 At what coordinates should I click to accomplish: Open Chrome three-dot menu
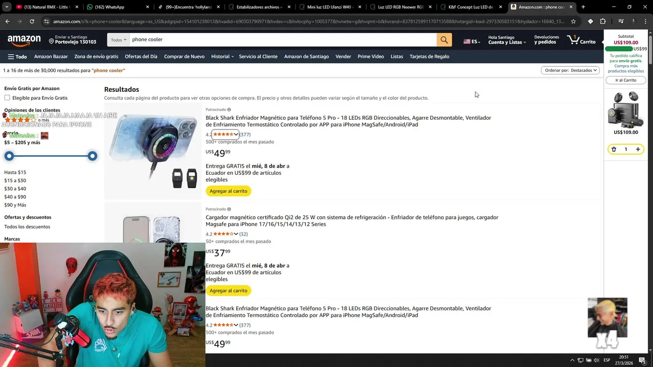point(645,21)
